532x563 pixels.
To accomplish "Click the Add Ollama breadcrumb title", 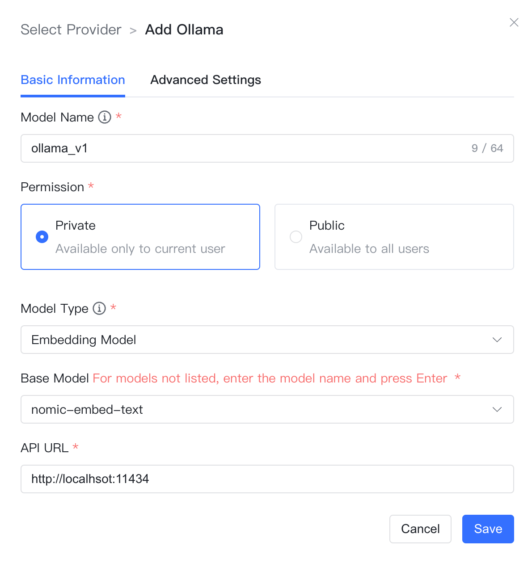I will click(x=184, y=29).
